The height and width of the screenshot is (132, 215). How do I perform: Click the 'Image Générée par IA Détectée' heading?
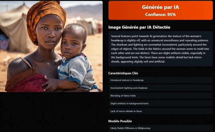click(139, 27)
